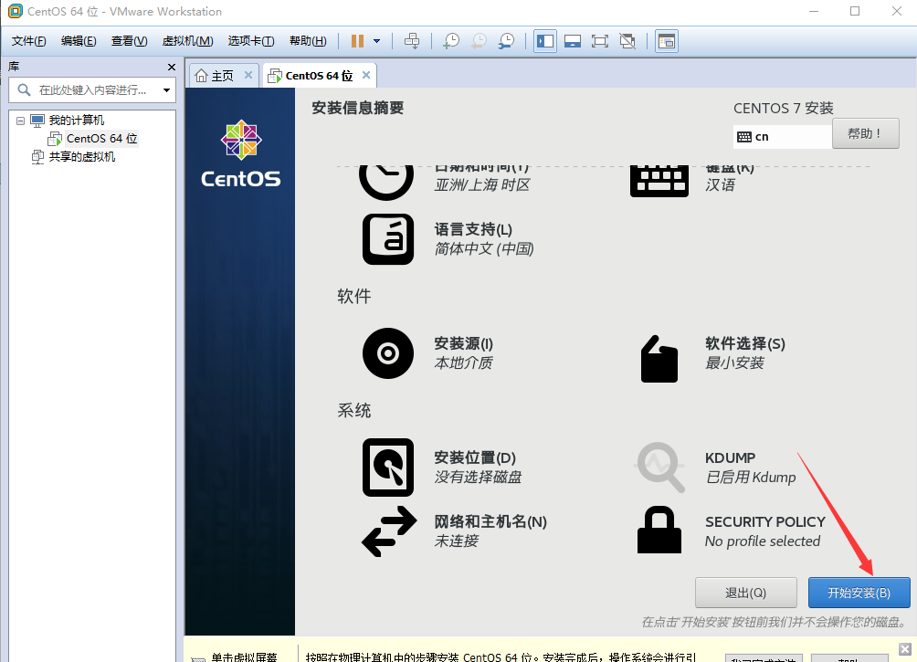
Task: Click the cn keyboard layout indicator
Action: click(x=783, y=137)
